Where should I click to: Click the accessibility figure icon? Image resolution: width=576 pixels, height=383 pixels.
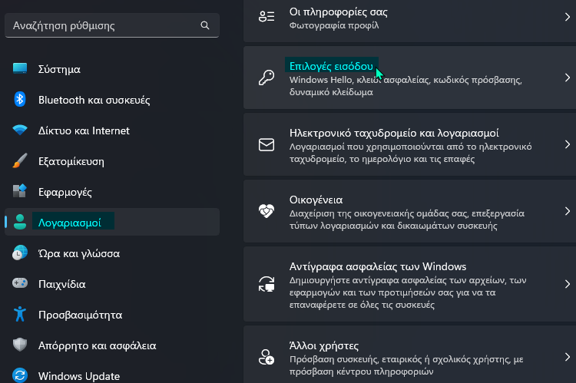pyautogui.click(x=20, y=315)
